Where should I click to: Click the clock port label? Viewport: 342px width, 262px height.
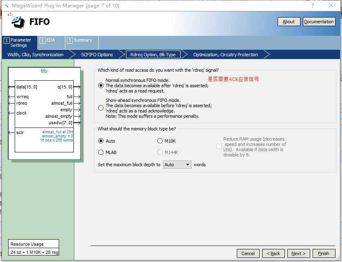tap(21, 113)
